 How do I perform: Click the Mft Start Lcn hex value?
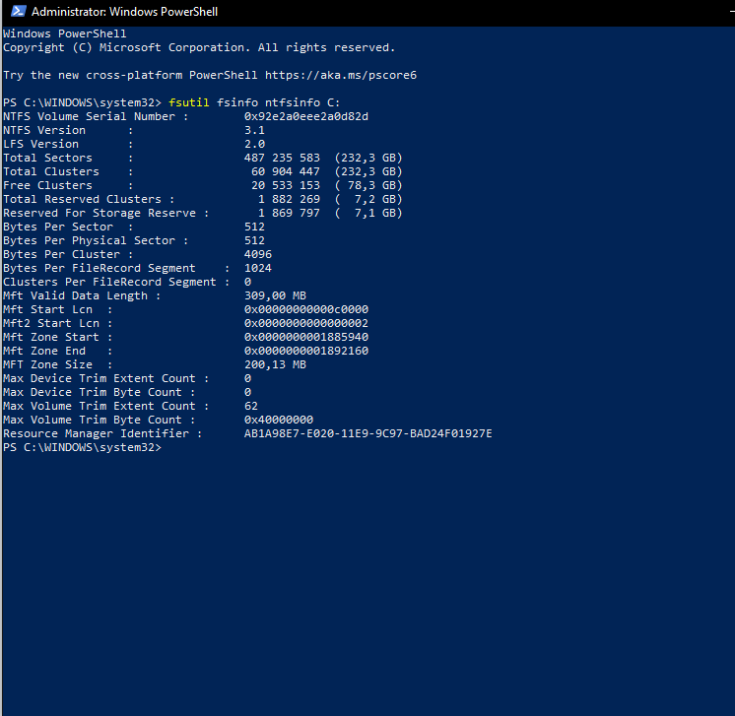click(x=306, y=309)
